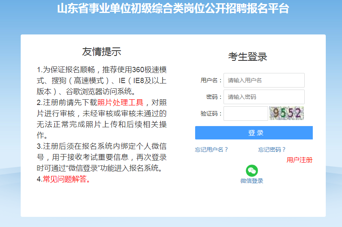The width and height of the screenshot is (342, 227).
Task: Click tip 1 about recommended browsers
Action: pos(101,80)
